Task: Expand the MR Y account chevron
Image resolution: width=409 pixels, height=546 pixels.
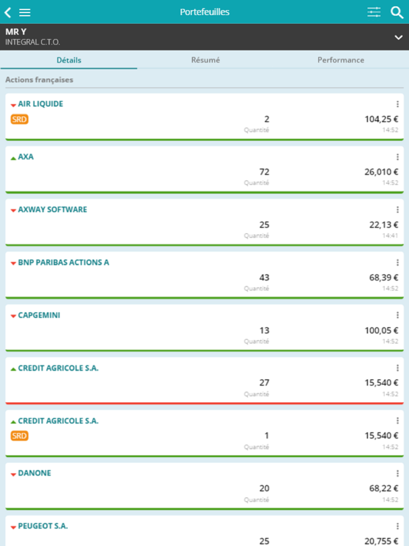Action: [398, 37]
